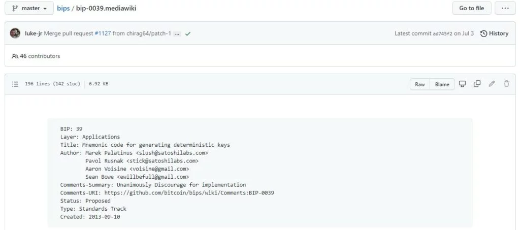This screenshot has width=520, height=230.
Task: Copy raw contents with the copy icon
Action: [477, 84]
